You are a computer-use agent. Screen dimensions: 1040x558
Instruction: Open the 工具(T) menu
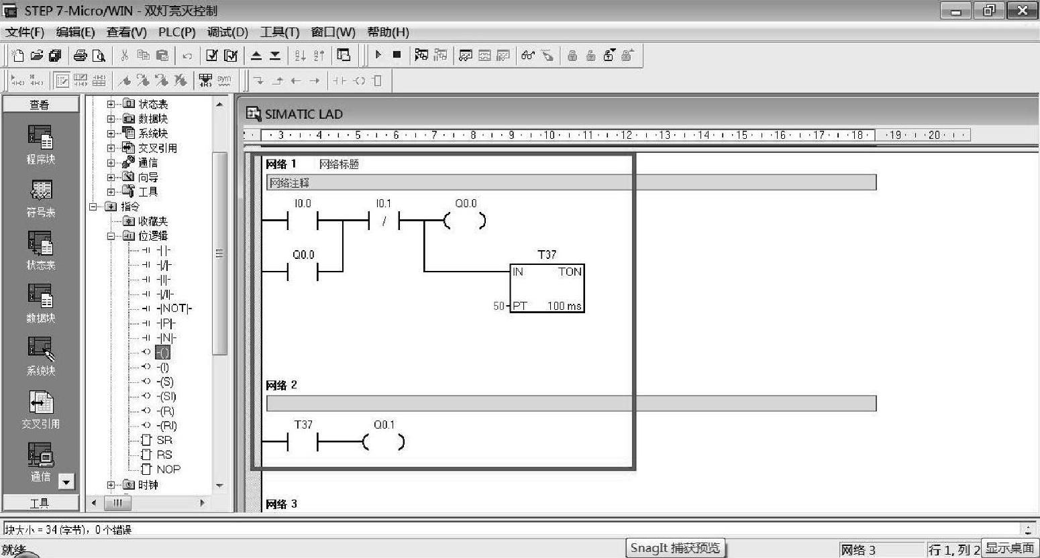click(279, 32)
